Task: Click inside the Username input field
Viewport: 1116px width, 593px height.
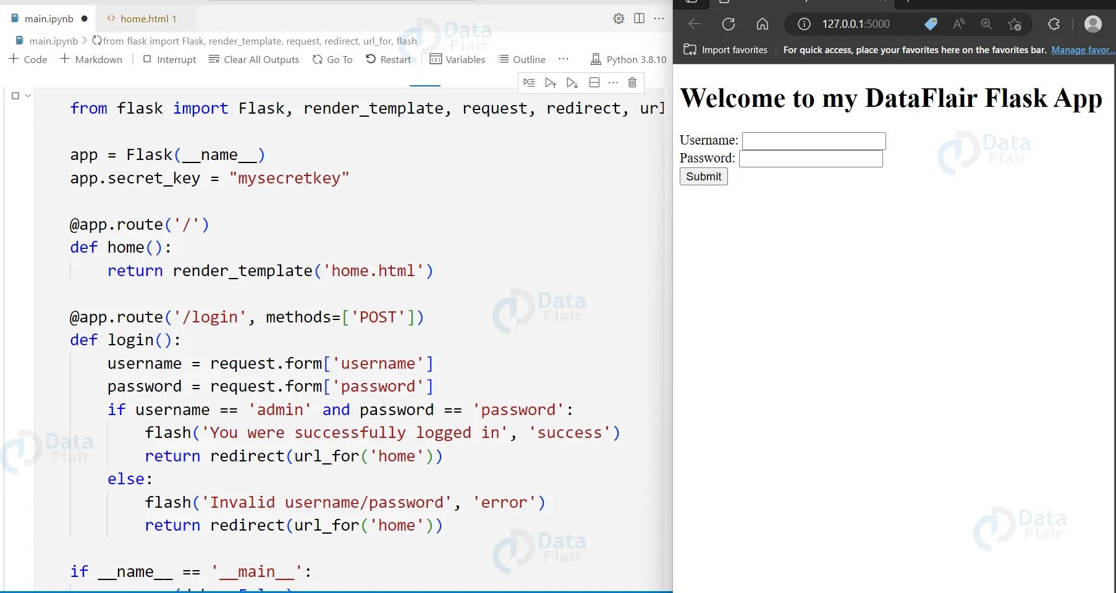Action: (x=813, y=140)
